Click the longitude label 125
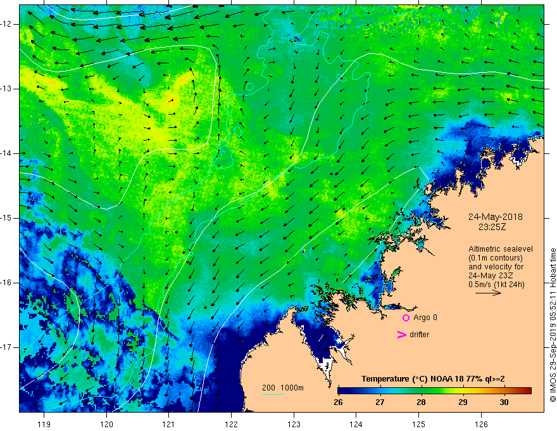The height and width of the screenshot is (431, 557). point(419,424)
